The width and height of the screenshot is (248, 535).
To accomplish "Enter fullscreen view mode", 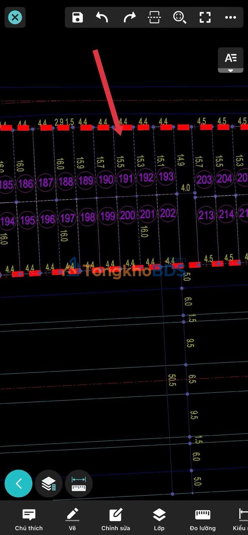I will pos(205,17).
